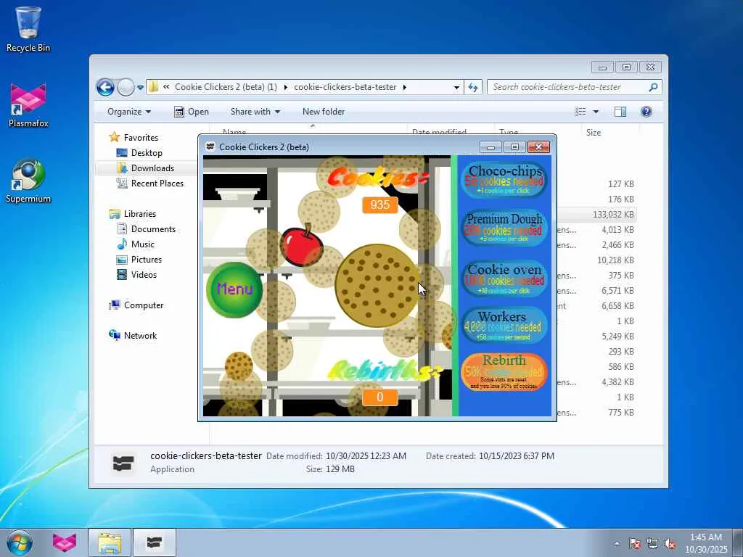Viewport: 743px width, 557px height.
Task: Open the Share with menu
Action: pyautogui.click(x=255, y=112)
